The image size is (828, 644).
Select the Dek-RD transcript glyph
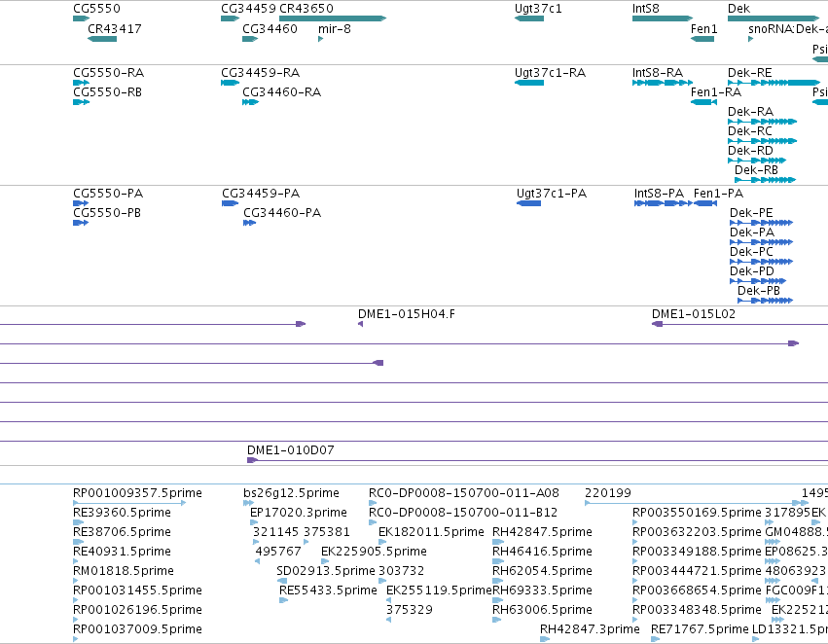(x=757, y=161)
